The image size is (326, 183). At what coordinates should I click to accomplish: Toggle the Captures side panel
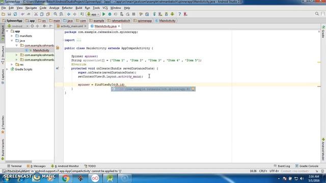3,76
